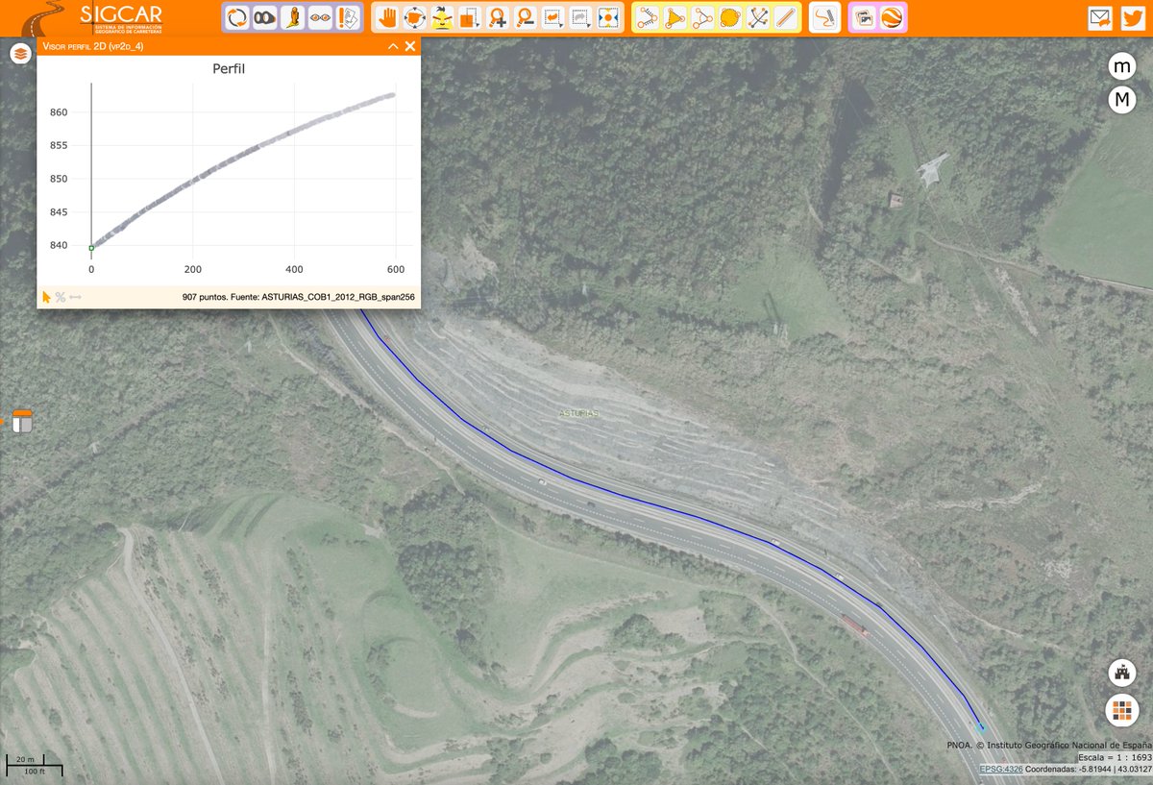
Task: Select the orange circle buffer tool
Action: click(730, 17)
